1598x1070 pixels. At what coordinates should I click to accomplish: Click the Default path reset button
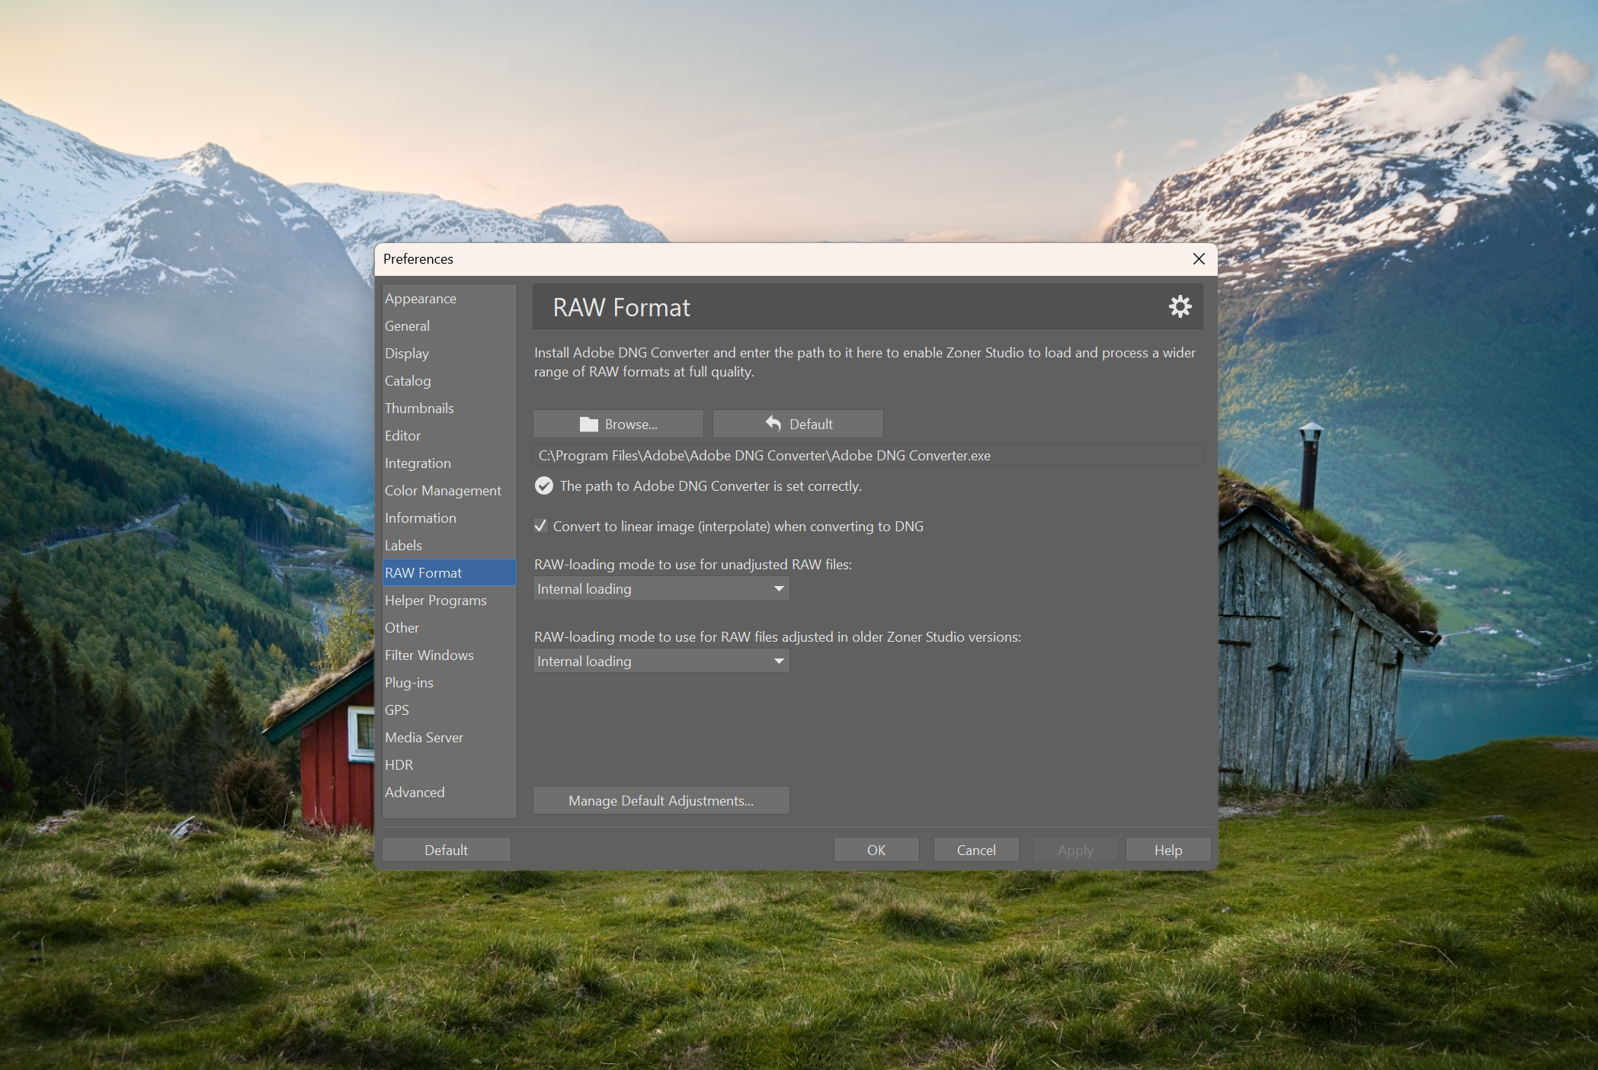tap(798, 424)
